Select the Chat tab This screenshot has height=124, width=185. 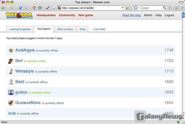83,29
